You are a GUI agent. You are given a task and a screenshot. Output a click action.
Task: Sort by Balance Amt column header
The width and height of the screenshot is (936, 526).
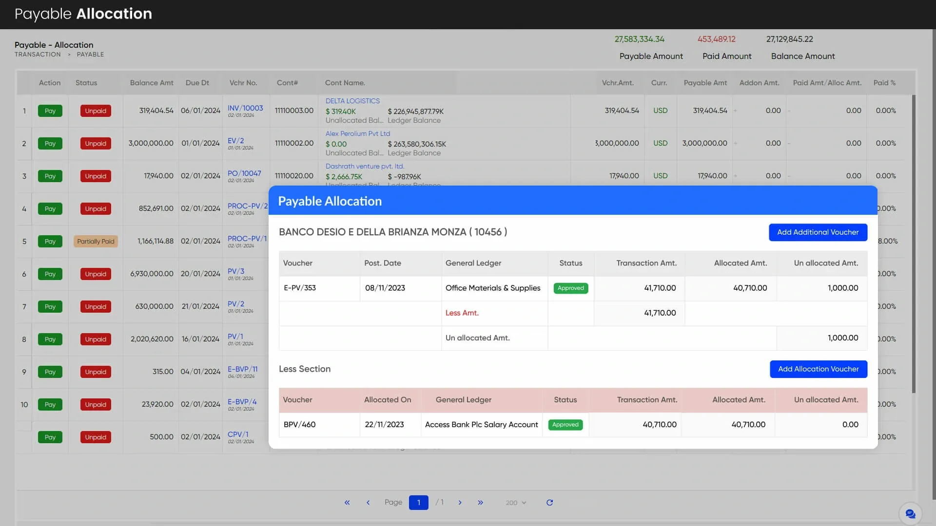(152, 83)
